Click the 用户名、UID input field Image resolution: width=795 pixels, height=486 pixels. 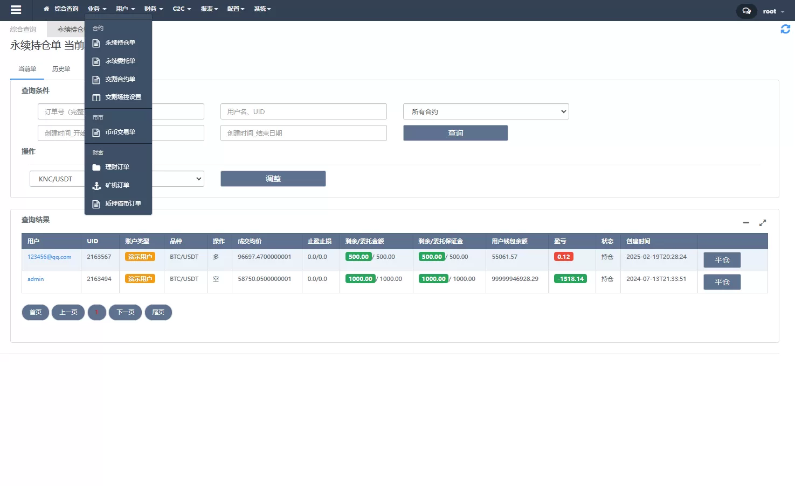coord(303,111)
